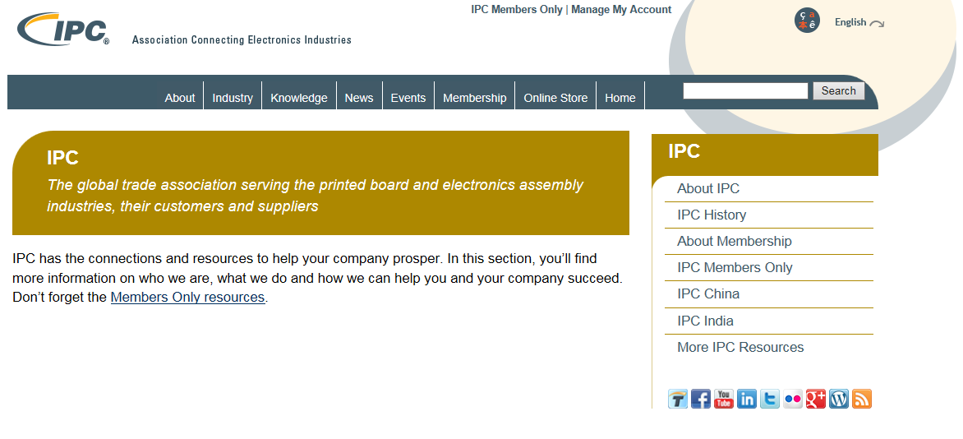Open Manage My Account link
This screenshot has height=439, width=963.
click(621, 9)
